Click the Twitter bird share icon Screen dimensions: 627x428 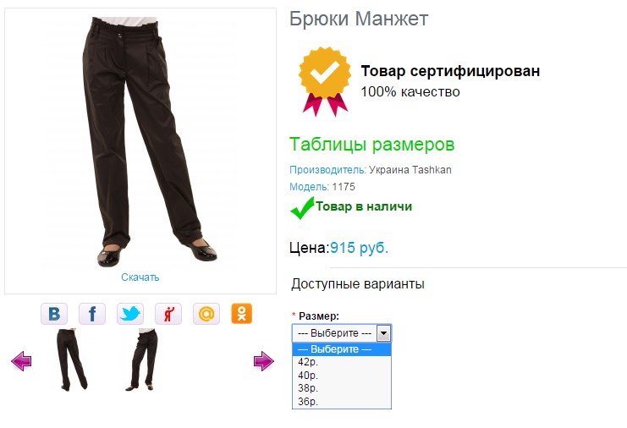point(130,314)
